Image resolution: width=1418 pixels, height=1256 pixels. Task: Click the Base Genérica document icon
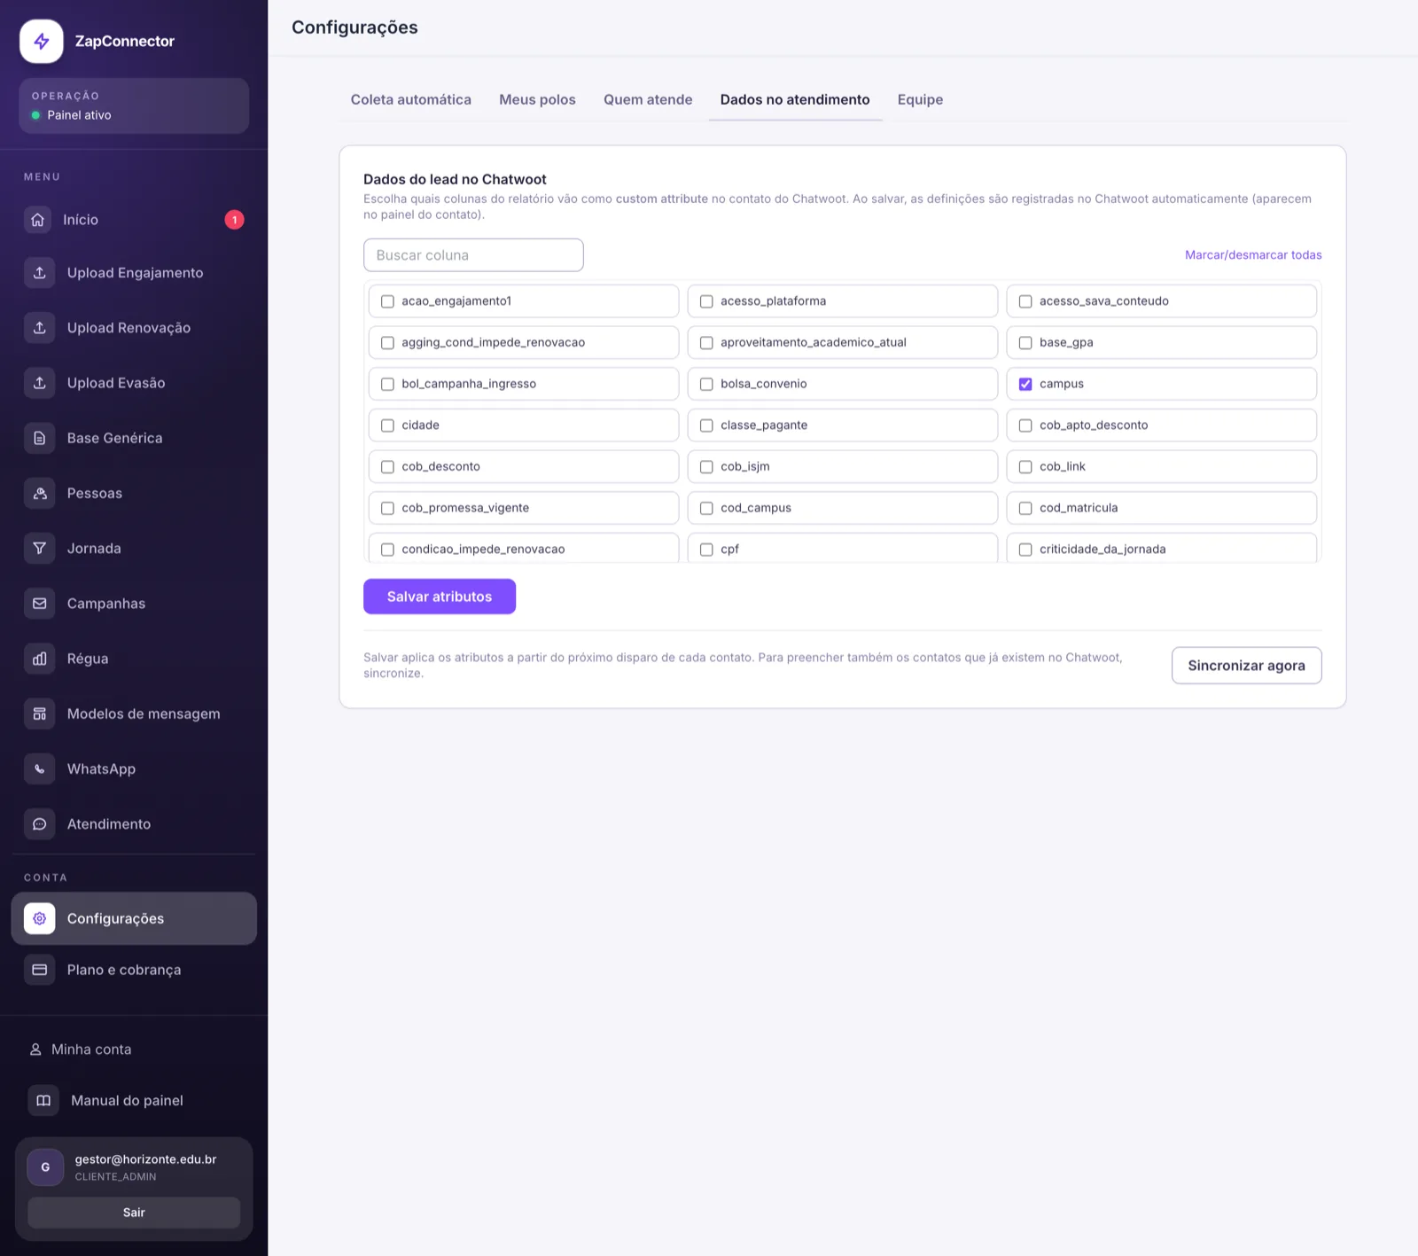click(x=40, y=438)
